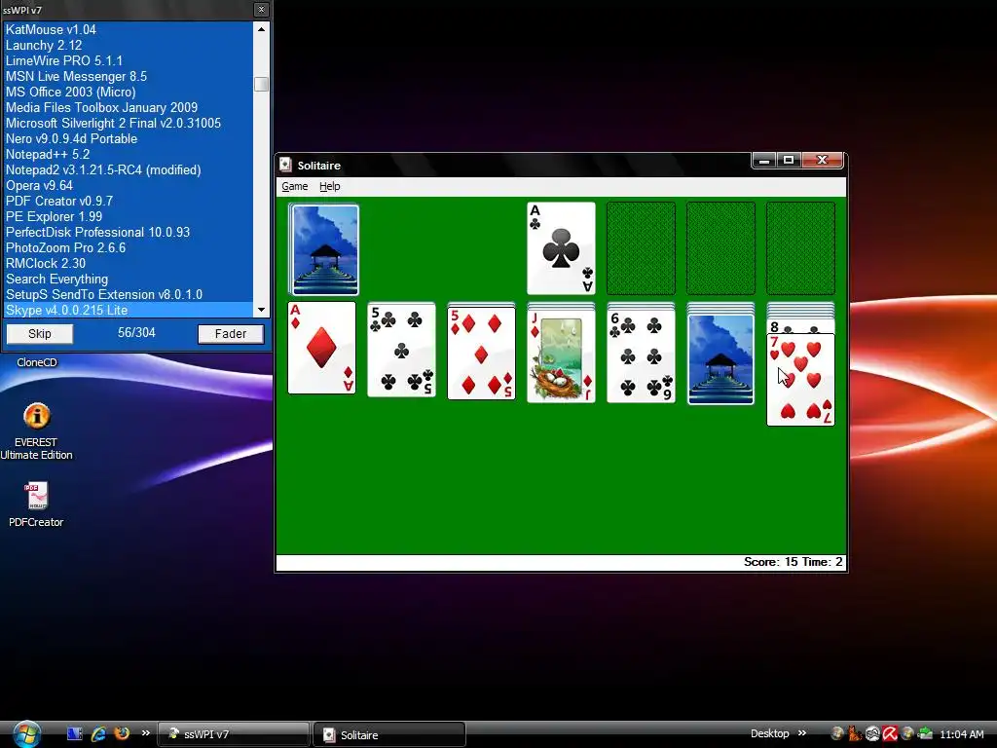Open the Game menu in Solitaire
Screen dimensions: 997x748
(x=294, y=186)
